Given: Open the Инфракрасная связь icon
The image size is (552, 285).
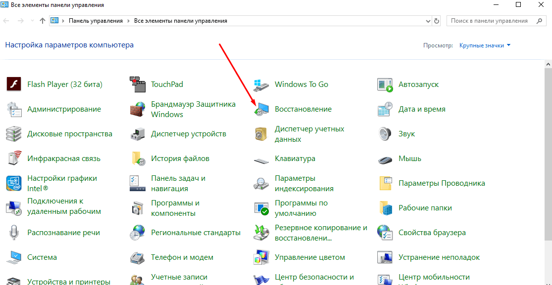Looking at the screenshot, I should (x=14, y=159).
